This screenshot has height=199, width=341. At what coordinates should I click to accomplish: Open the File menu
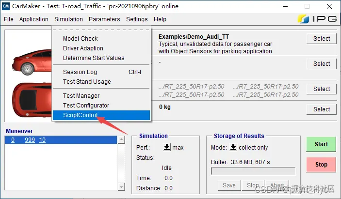(x=8, y=19)
